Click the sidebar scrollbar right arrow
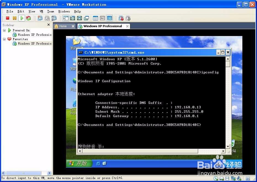 pyautogui.click(x=49, y=173)
